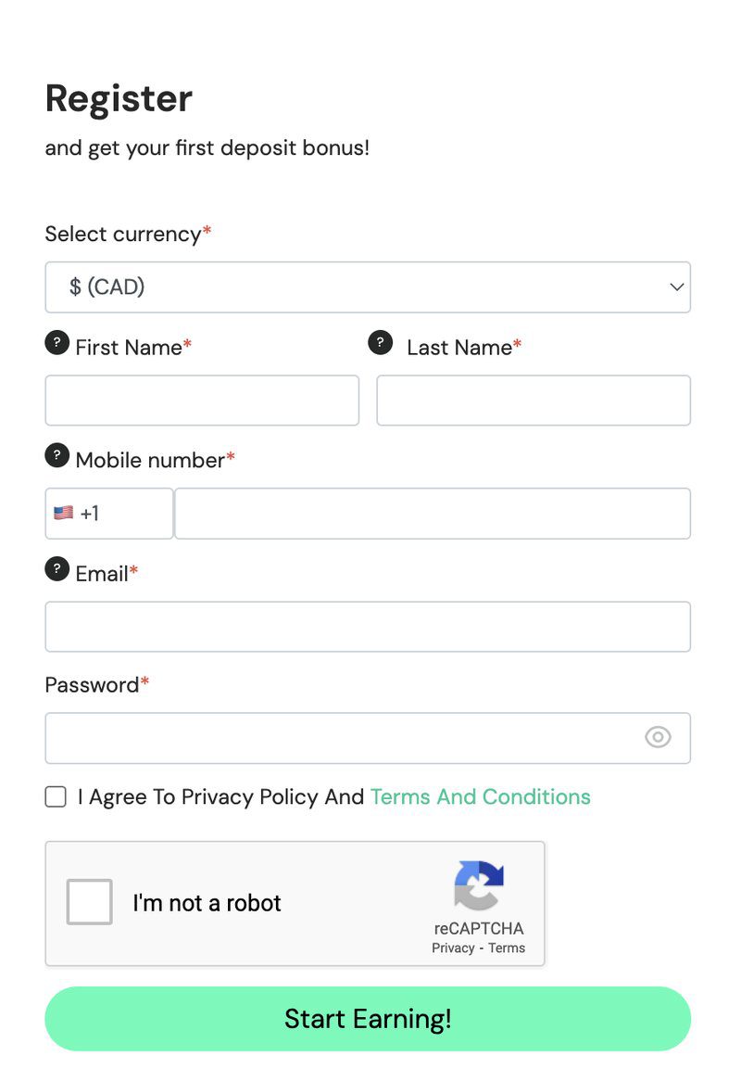Viewport: 741px width, 1081px height.
Task: Click the Email help question icon
Action: coord(57,568)
